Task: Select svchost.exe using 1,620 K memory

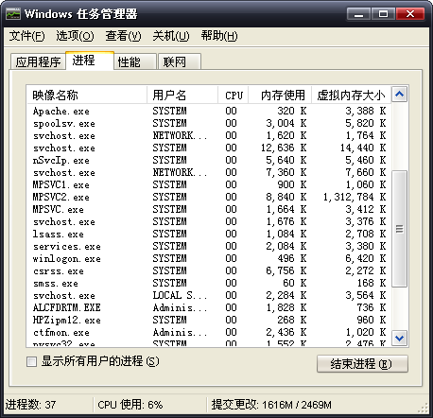Action: pos(209,135)
